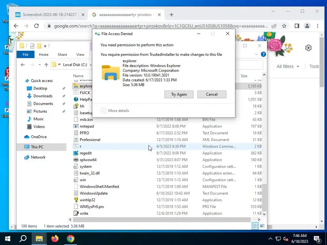The height and width of the screenshot is (245, 327).
Task: Open Explorer help question mark icon
Action: click(263, 54)
